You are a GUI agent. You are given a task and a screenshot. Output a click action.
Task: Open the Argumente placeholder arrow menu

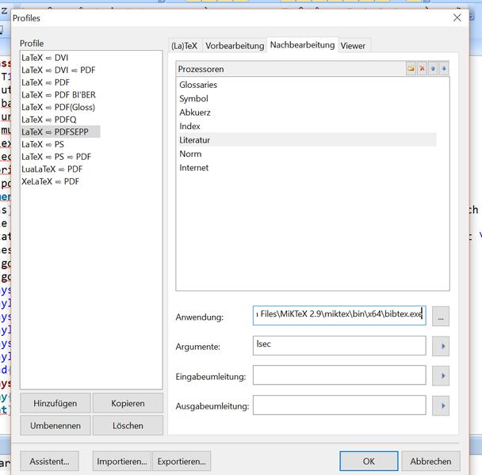(x=442, y=346)
